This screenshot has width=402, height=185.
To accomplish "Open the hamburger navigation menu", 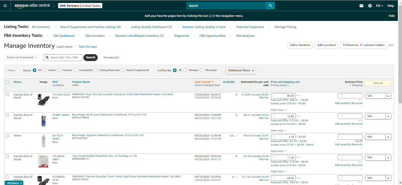I will pyautogui.click(x=5, y=6).
